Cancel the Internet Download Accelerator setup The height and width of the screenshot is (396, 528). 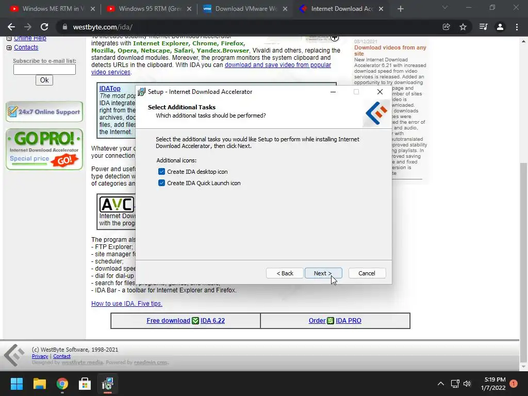point(367,273)
